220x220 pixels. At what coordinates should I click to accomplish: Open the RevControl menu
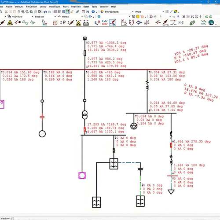coord(32,7)
